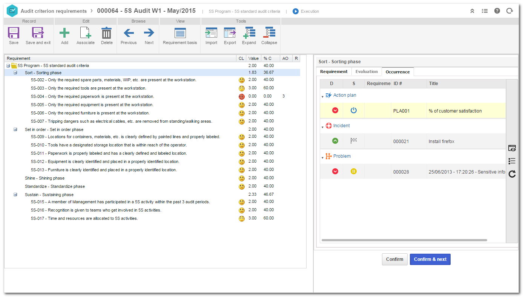The height and width of the screenshot is (297, 523).
Task: Collapse the Sustain - Sustaining phase node
Action: [15, 195]
